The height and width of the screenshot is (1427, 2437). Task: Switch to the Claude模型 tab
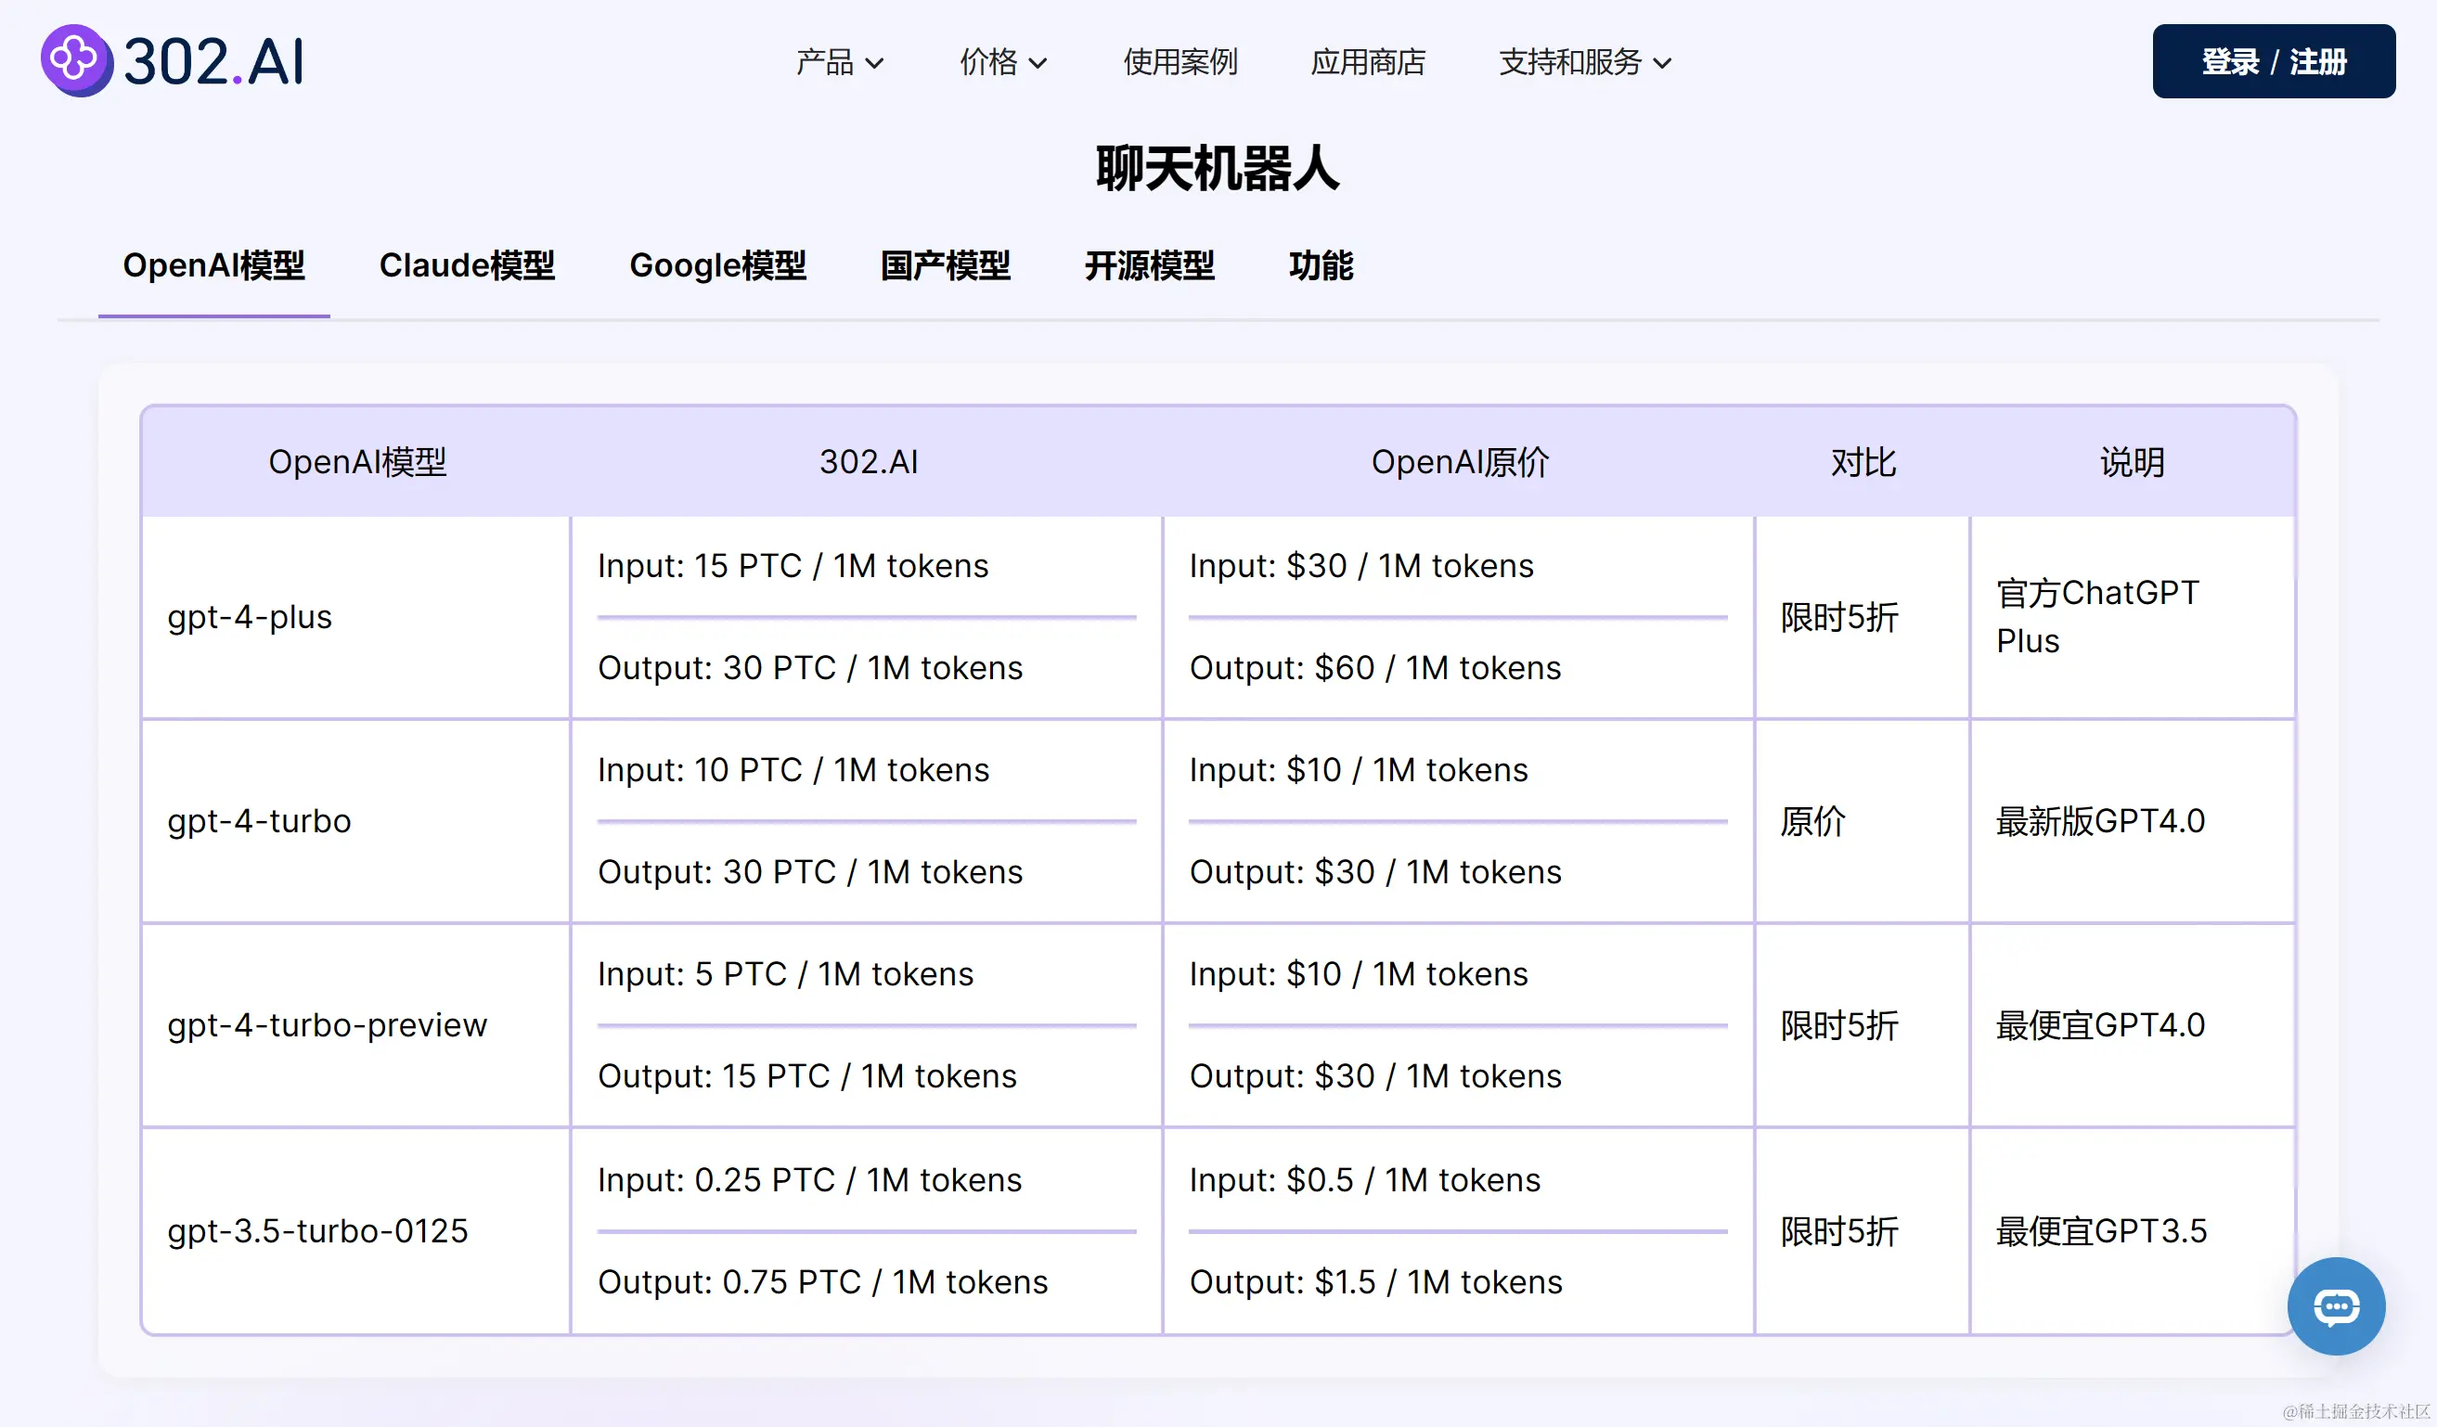(467, 265)
